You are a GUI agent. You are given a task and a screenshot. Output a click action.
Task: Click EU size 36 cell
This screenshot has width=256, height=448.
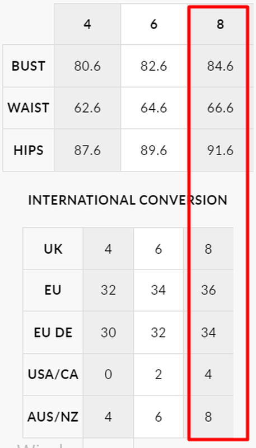pos(208,290)
